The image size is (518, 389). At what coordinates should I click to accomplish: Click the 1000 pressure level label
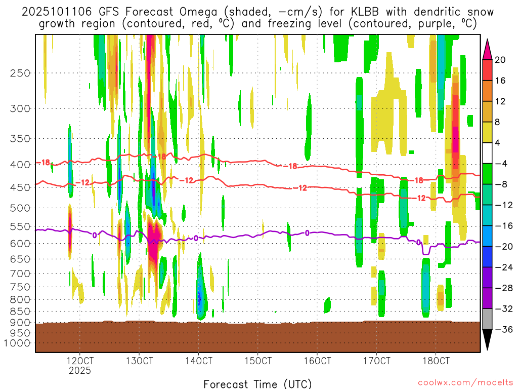tap(18, 343)
